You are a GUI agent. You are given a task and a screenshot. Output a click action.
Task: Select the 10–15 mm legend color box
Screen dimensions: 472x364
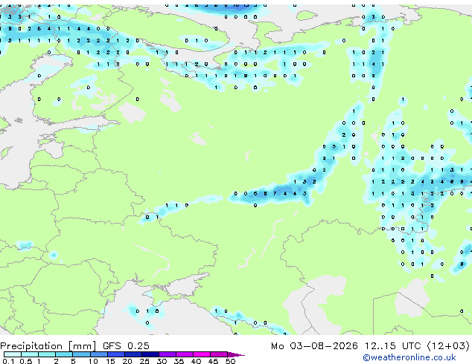(98, 354)
